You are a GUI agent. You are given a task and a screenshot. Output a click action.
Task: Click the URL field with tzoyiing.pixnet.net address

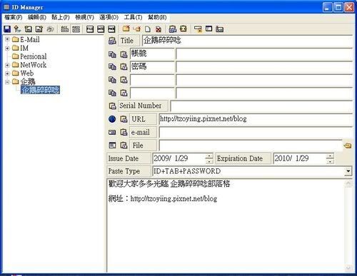tap(256, 119)
